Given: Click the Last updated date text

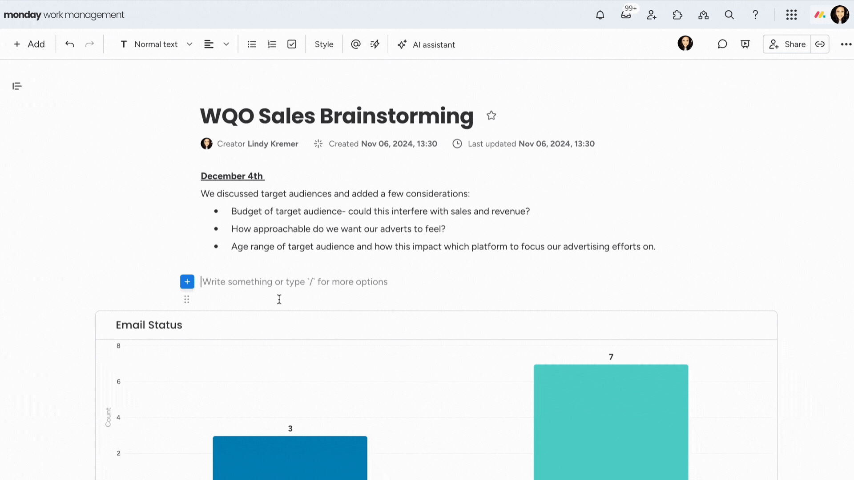Looking at the screenshot, I should pos(531,144).
